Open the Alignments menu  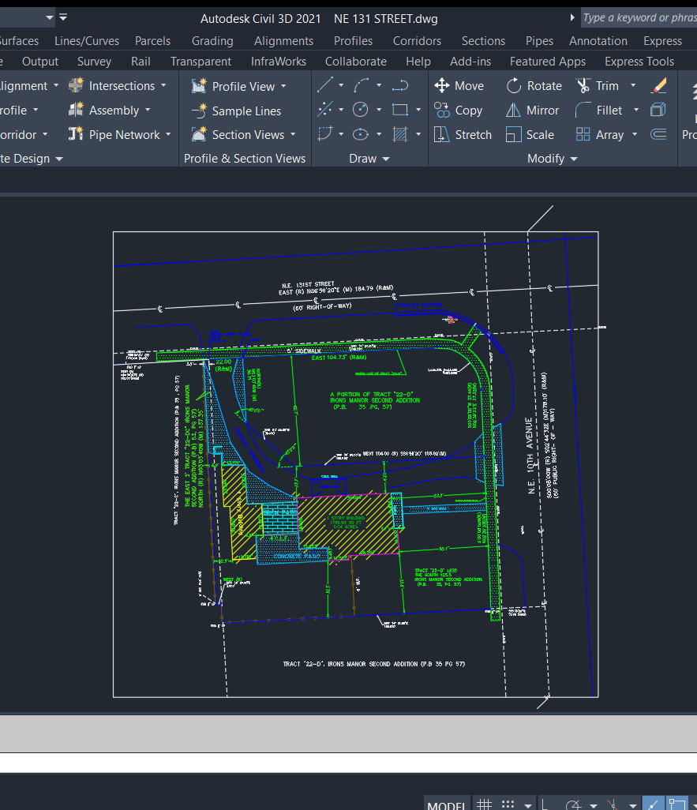283,40
